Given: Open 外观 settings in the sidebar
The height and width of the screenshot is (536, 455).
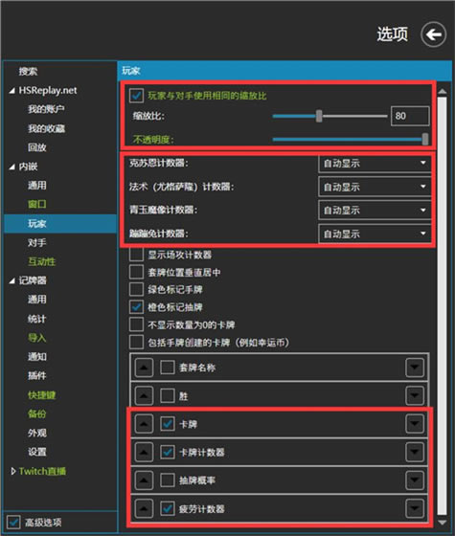Looking at the screenshot, I should 37,433.
